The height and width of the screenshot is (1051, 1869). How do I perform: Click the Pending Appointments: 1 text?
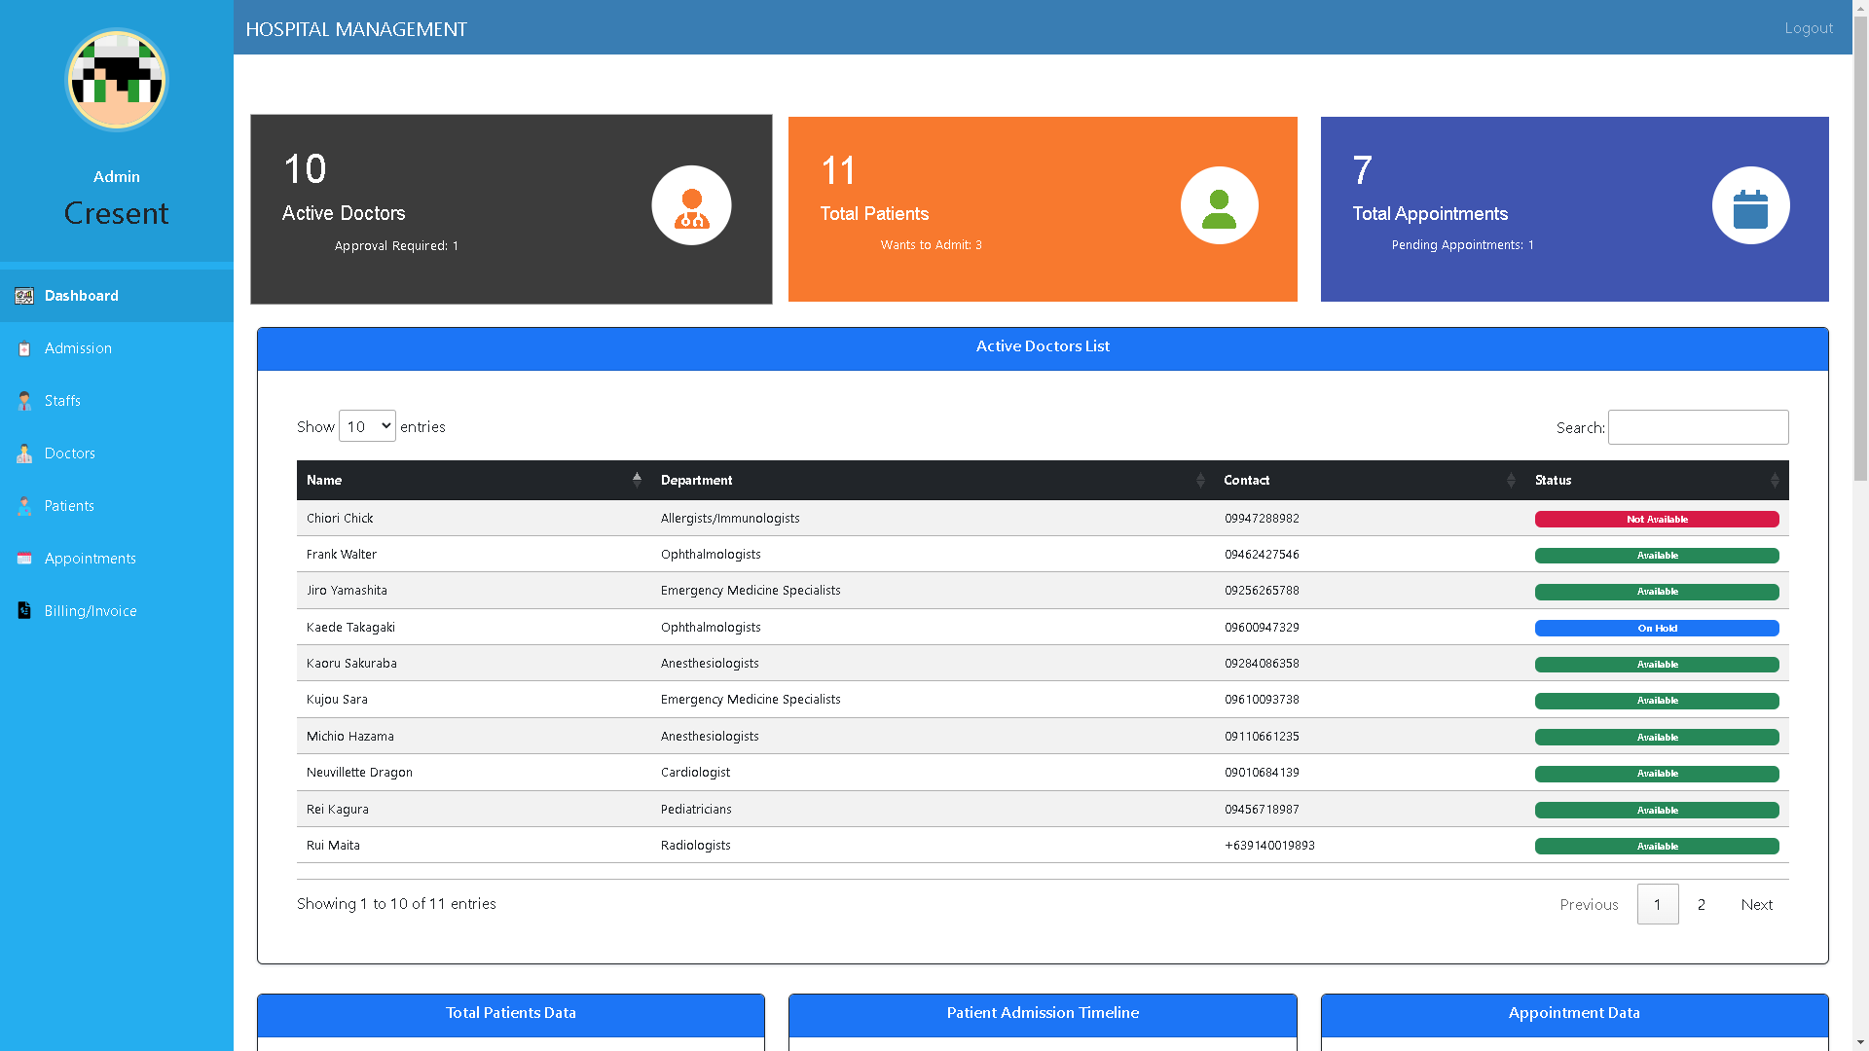(1462, 244)
